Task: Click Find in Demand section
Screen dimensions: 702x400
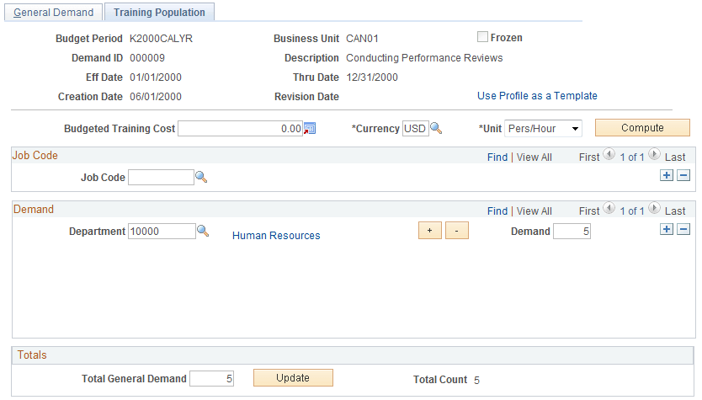Action: tap(497, 211)
